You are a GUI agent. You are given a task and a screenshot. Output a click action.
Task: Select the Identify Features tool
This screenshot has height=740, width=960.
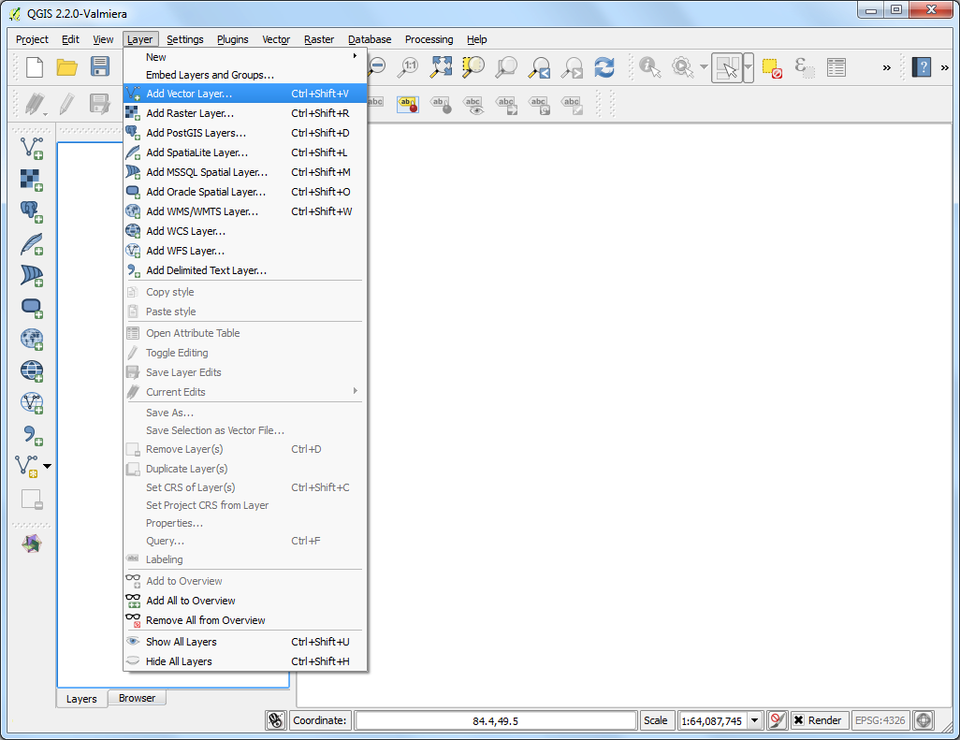click(x=649, y=66)
